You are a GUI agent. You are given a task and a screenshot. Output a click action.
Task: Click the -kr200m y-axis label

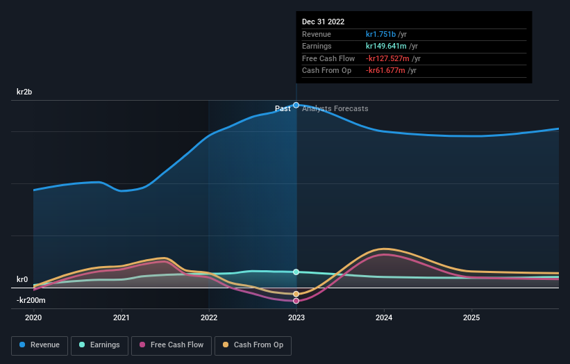(31, 300)
